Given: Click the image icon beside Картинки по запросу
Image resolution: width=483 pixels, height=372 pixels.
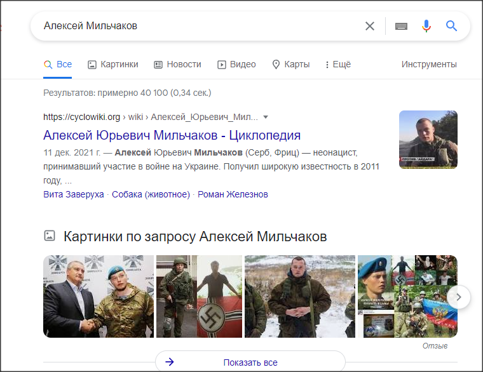Looking at the screenshot, I should pos(50,236).
